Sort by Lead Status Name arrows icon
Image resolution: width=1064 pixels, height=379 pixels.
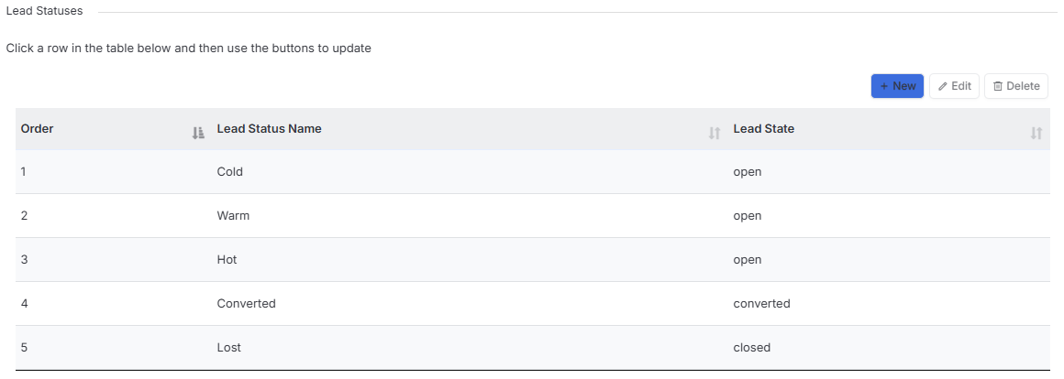point(714,134)
